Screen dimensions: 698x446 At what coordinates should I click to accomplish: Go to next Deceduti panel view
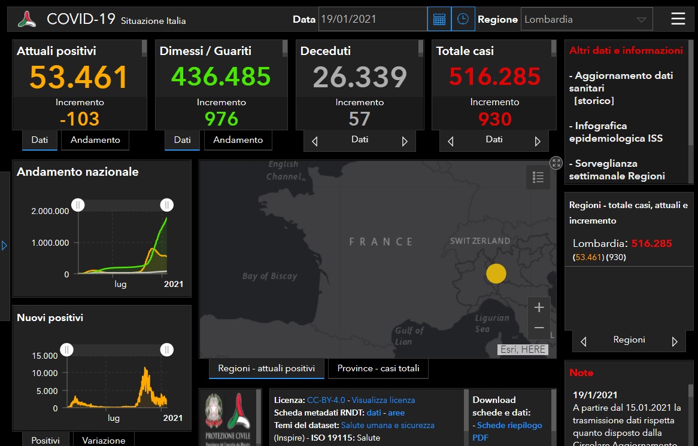coord(405,142)
